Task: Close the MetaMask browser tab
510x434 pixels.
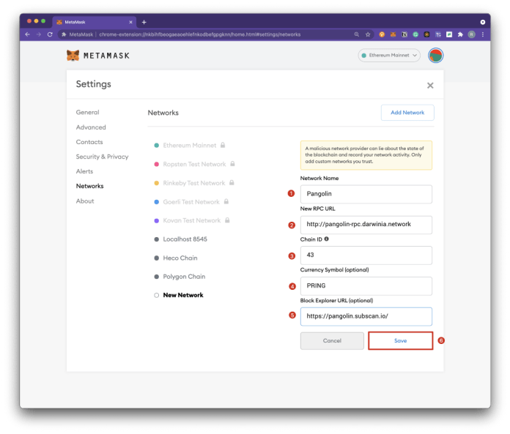Action: point(130,22)
